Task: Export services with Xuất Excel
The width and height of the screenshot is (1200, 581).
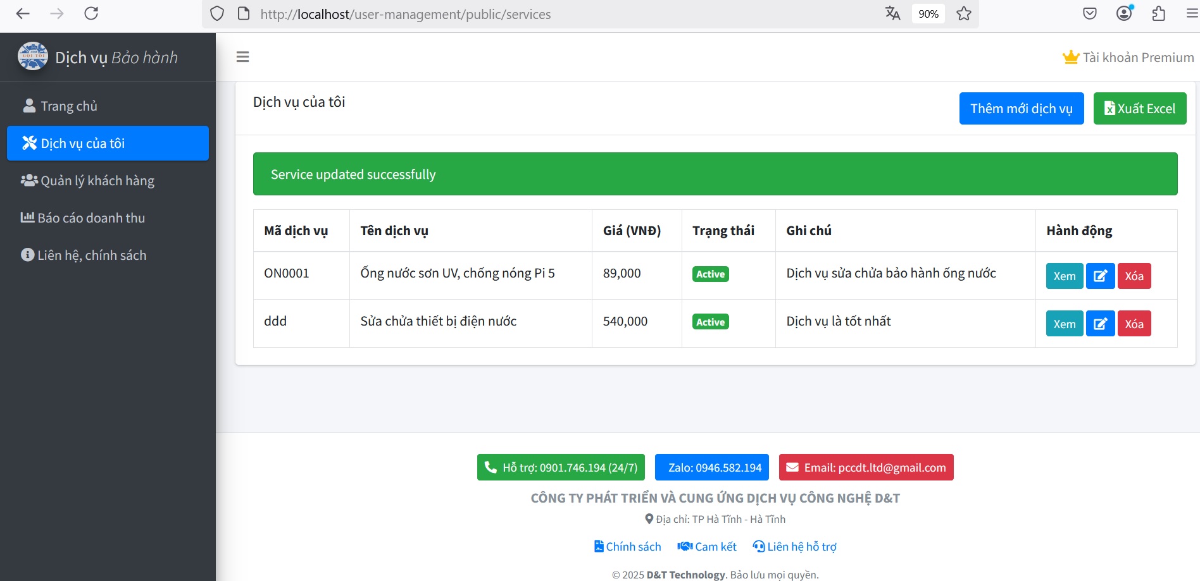Action: [x=1139, y=109]
